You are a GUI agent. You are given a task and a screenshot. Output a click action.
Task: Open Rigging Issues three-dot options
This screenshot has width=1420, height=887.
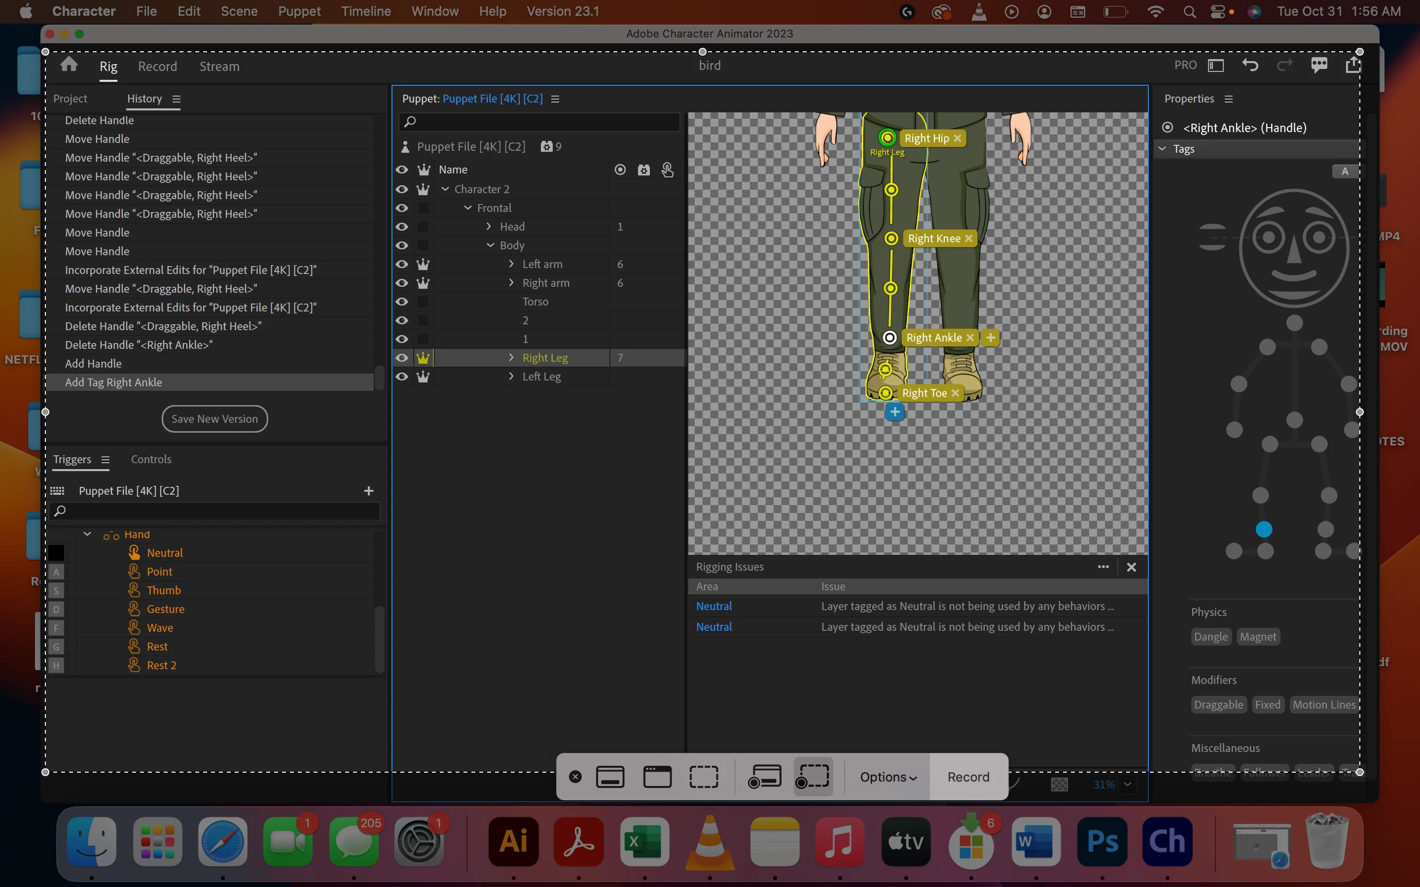tap(1103, 567)
